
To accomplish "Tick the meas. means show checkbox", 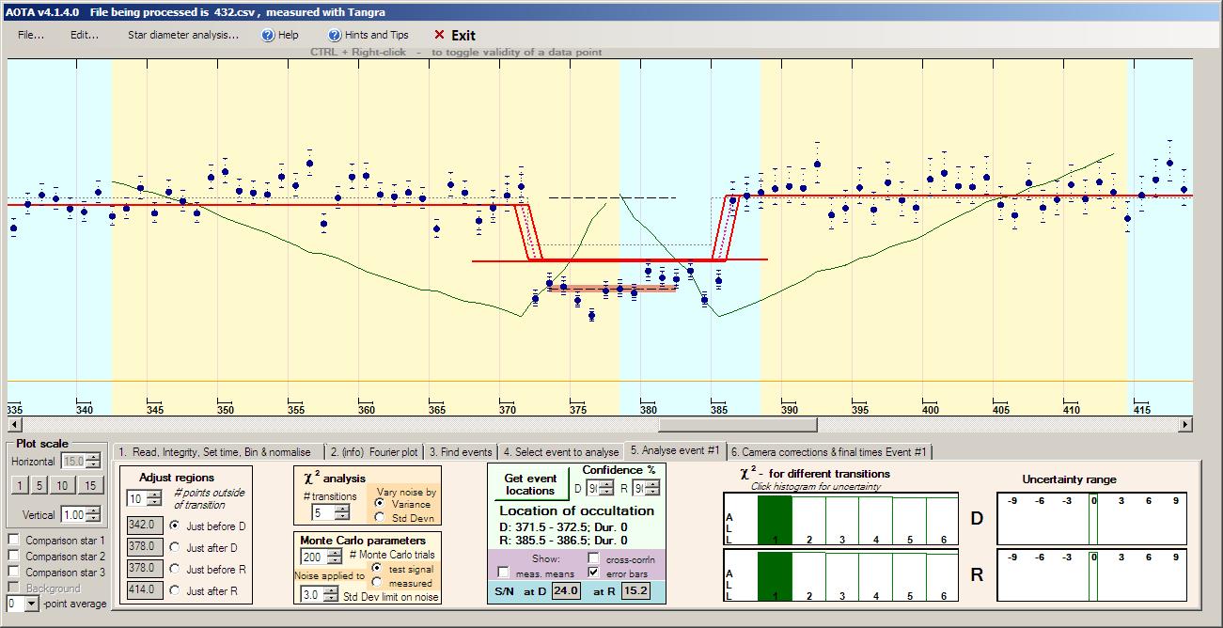I will tap(504, 573).
